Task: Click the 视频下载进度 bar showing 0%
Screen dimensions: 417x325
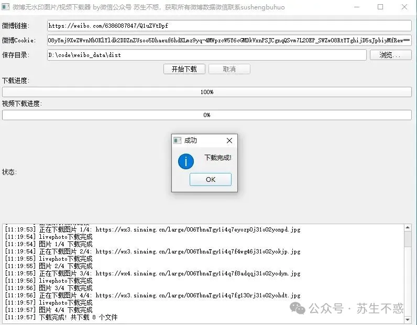Action: 207,115
